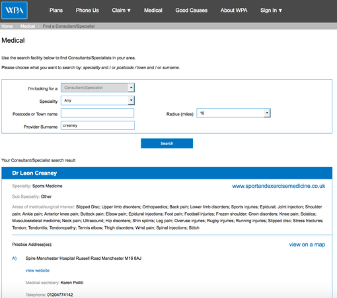Open the Consultant/Specialist type dropdown
Image resolution: width=337 pixels, height=298 pixels.
[98, 88]
